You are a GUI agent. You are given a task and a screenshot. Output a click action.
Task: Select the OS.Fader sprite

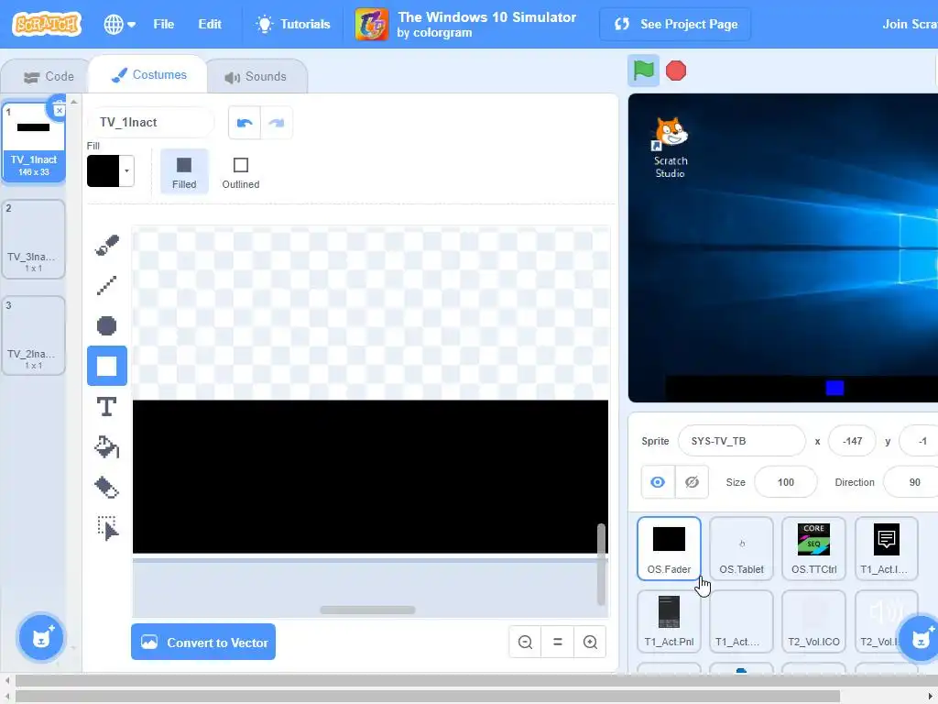(x=669, y=549)
